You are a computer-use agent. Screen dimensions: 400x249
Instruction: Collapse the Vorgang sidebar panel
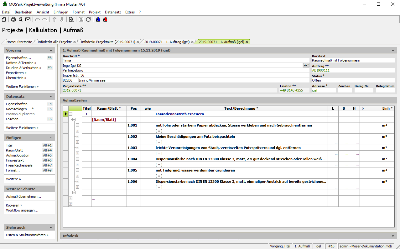point(51,50)
